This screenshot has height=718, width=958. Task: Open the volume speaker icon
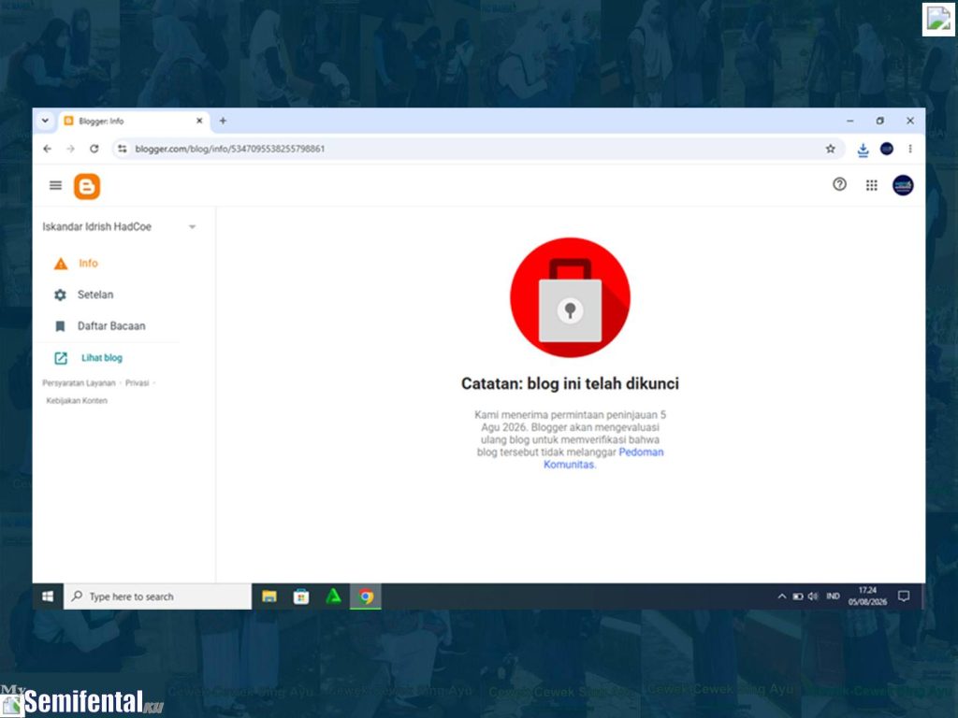(x=813, y=596)
